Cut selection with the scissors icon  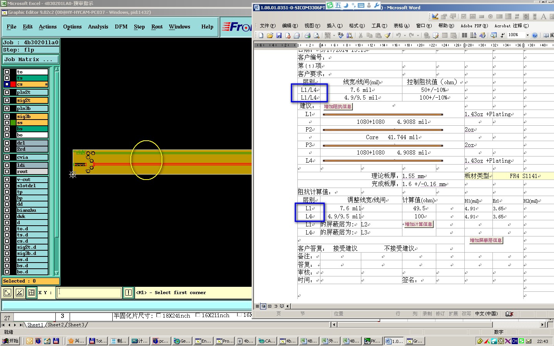(360, 35)
